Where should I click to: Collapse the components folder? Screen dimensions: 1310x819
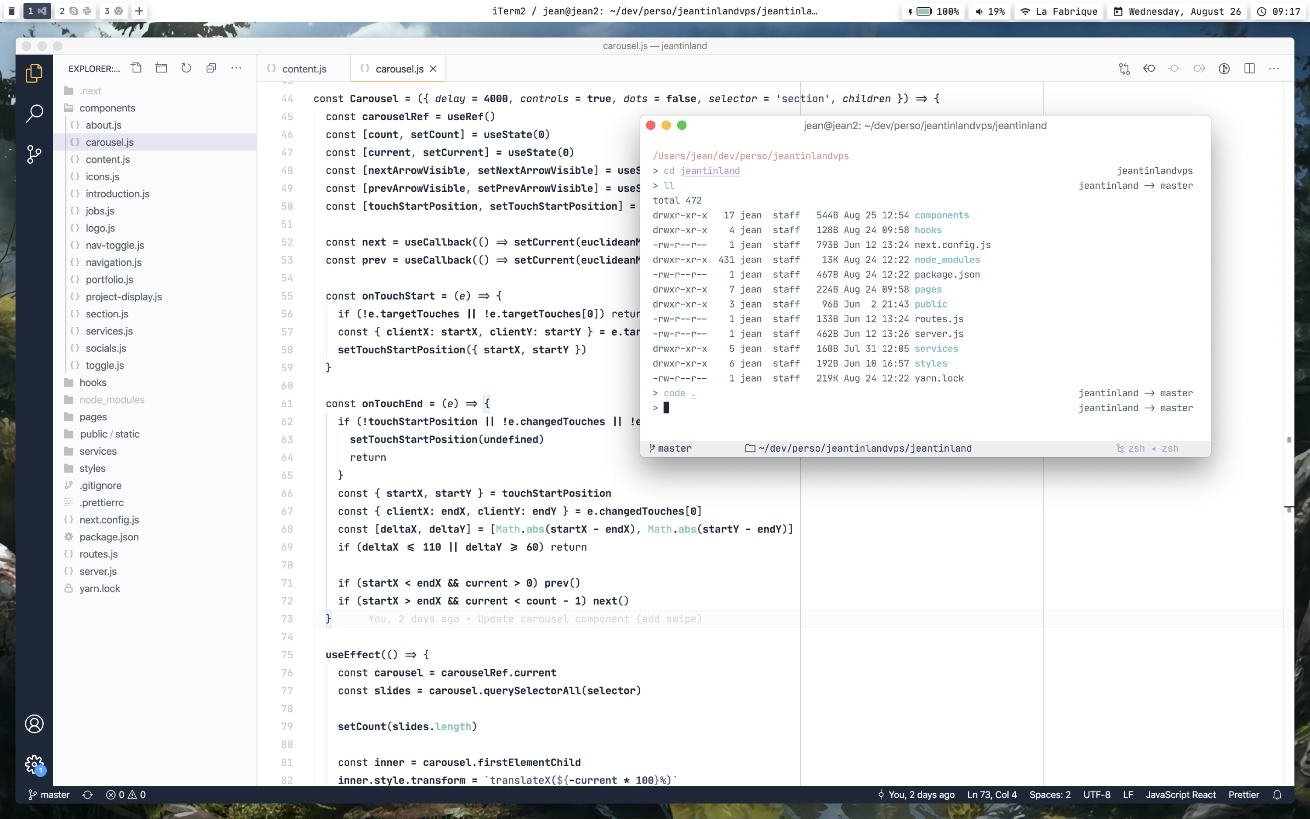(107, 108)
